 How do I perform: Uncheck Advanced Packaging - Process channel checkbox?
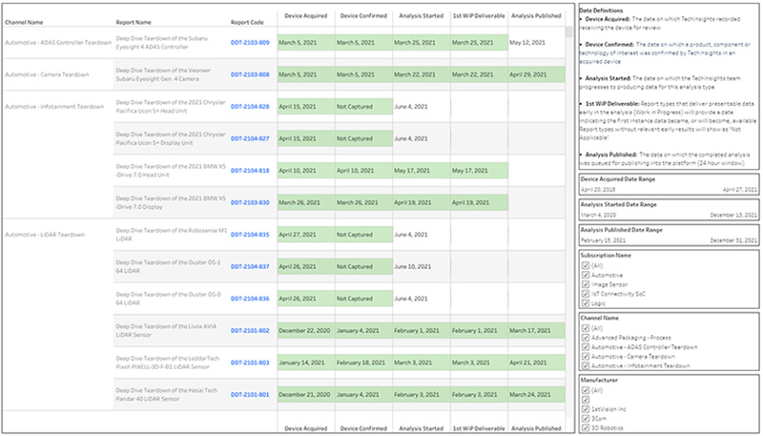click(x=586, y=338)
